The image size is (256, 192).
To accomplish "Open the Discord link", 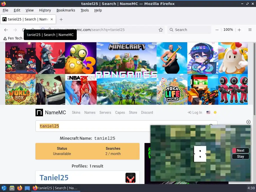I will [x=147, y=112].
